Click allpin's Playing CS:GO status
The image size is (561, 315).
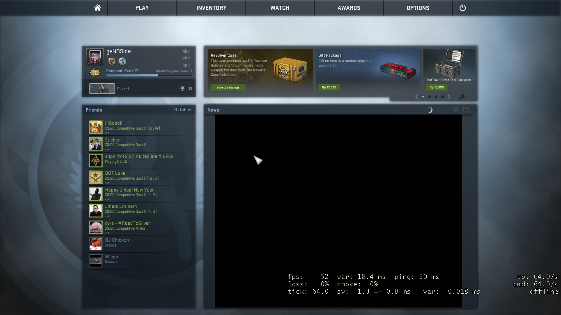[116, 162]
